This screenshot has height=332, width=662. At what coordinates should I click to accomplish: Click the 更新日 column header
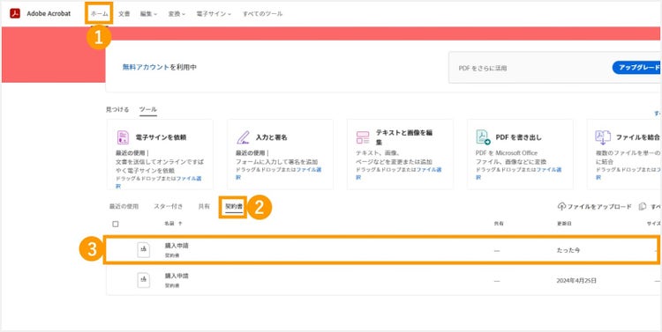564,224
